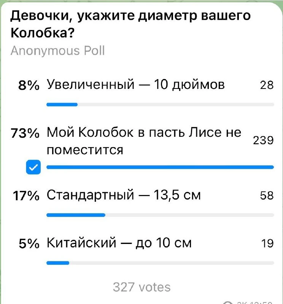Click the 73% full progress bar
283x304 pixels.
point(160,167)
